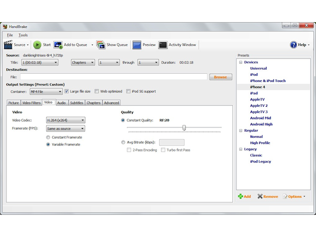Image resolution: width=316 pixels, height=237 pixels.
Task: Switch to the Subtitles tab
Action: [76, 103]
